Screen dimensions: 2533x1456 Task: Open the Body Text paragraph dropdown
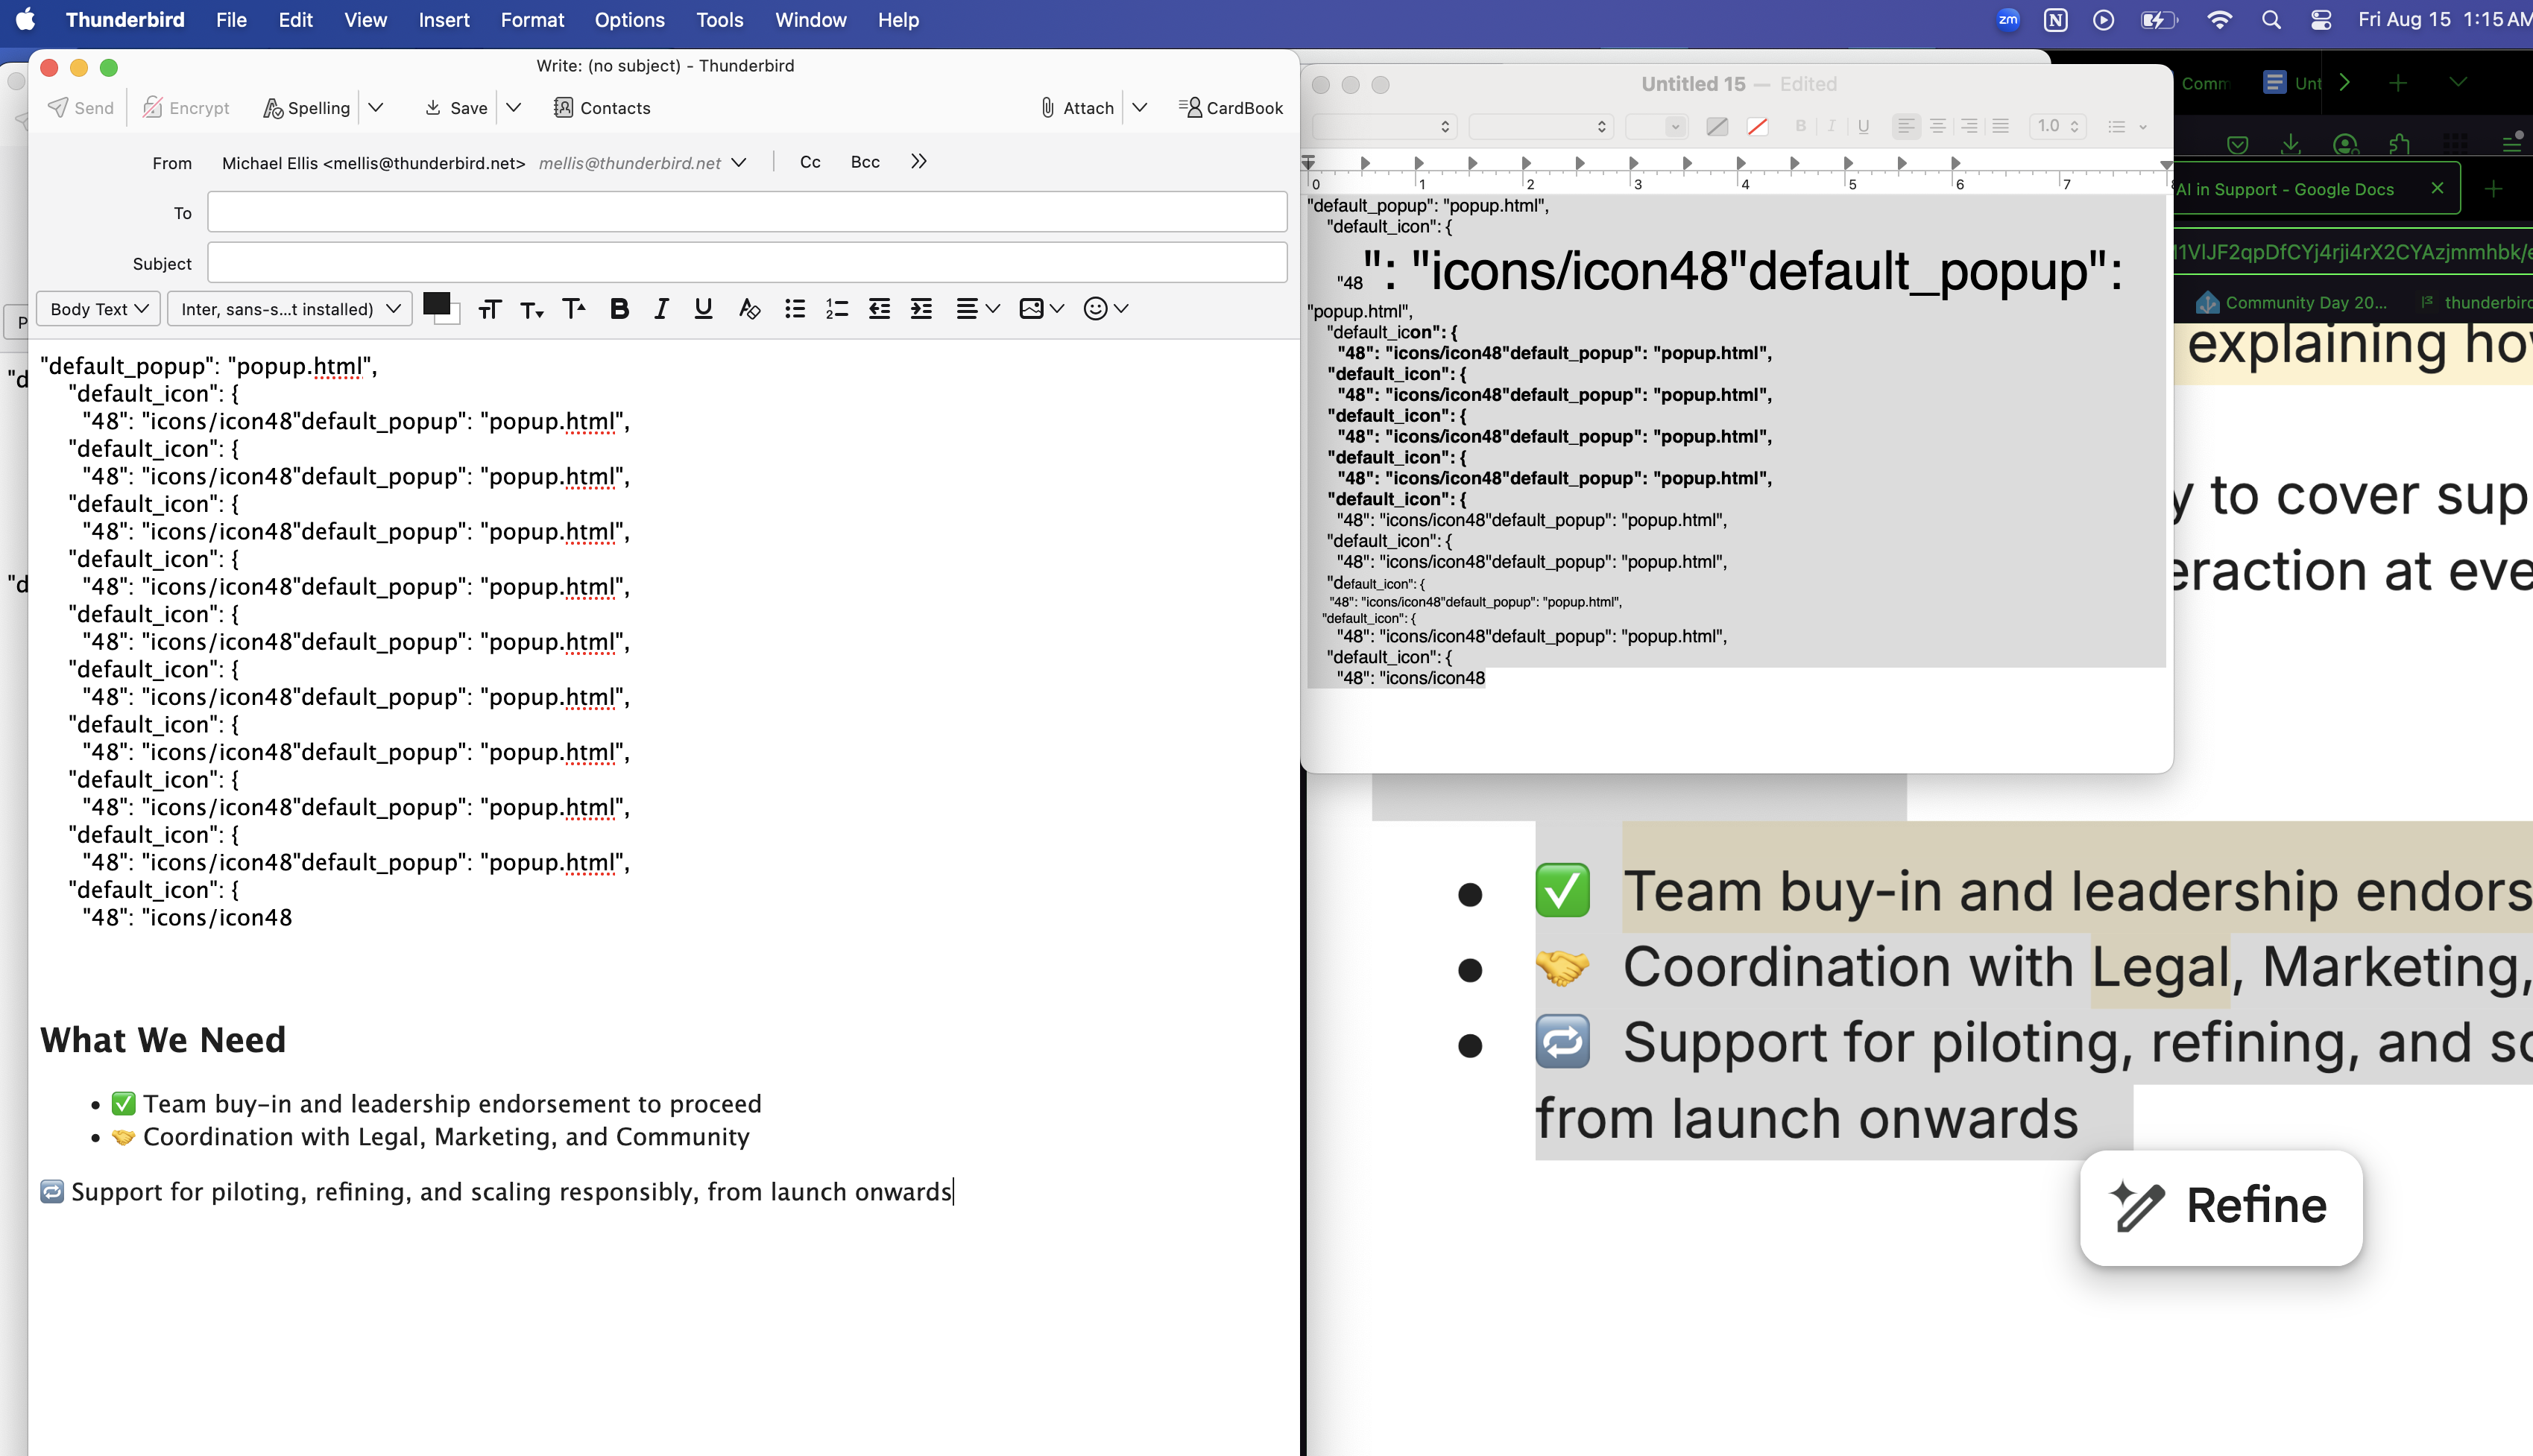point(99,309)
